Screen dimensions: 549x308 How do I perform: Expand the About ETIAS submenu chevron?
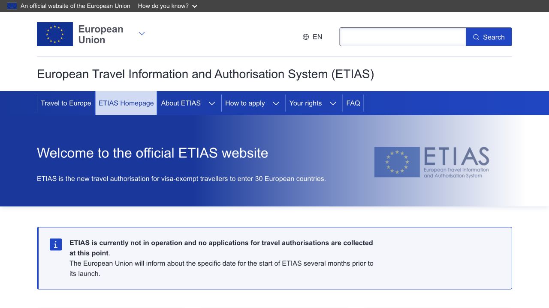point(212,103)
